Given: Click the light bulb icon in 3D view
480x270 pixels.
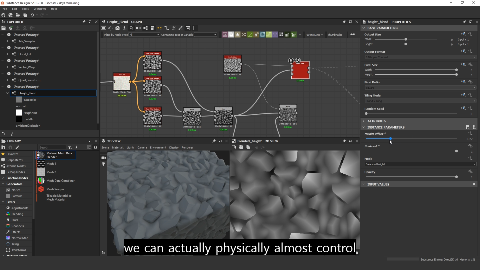Looking at the screenshot, I should click(103, 164).
